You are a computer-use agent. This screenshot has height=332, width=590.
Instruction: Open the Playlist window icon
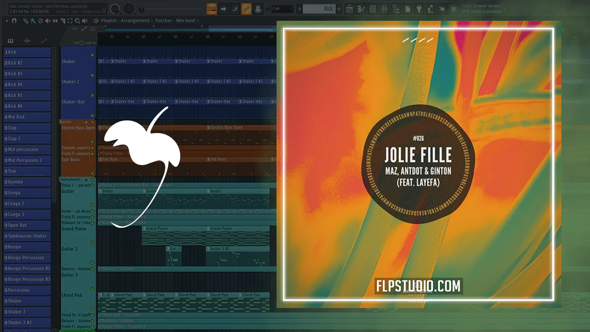350,8
